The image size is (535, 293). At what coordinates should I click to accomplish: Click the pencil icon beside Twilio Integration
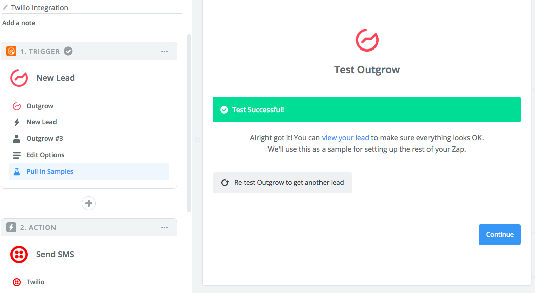pyautogui.click(x=5, y=7)
